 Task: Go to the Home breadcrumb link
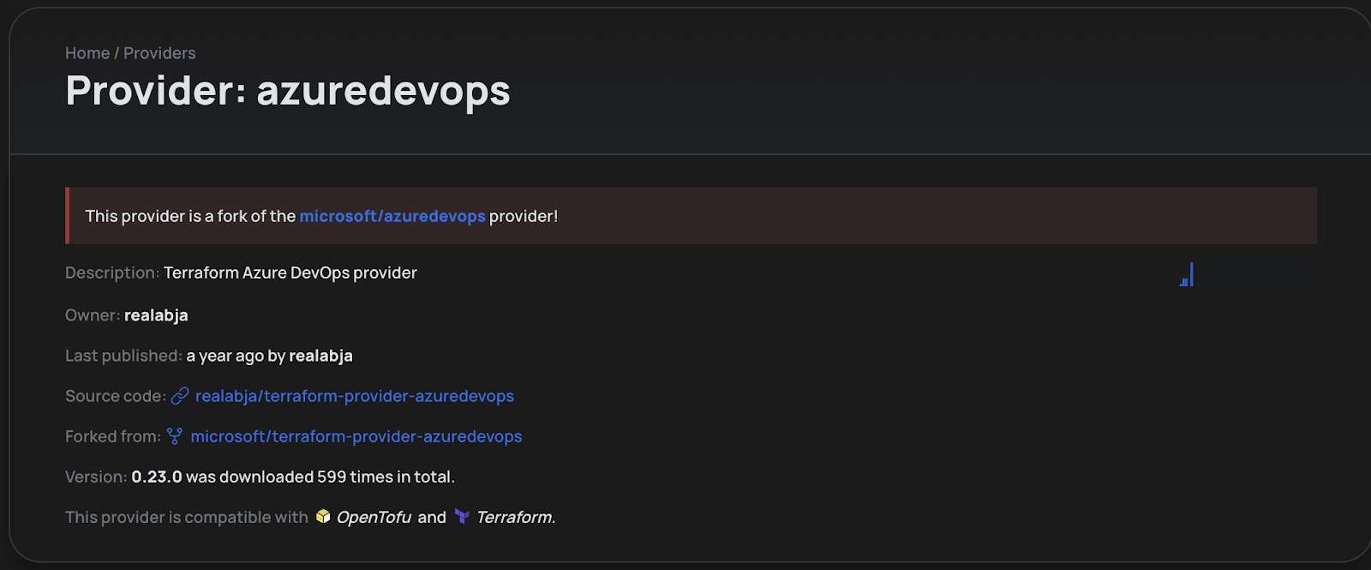click(87, 53)
